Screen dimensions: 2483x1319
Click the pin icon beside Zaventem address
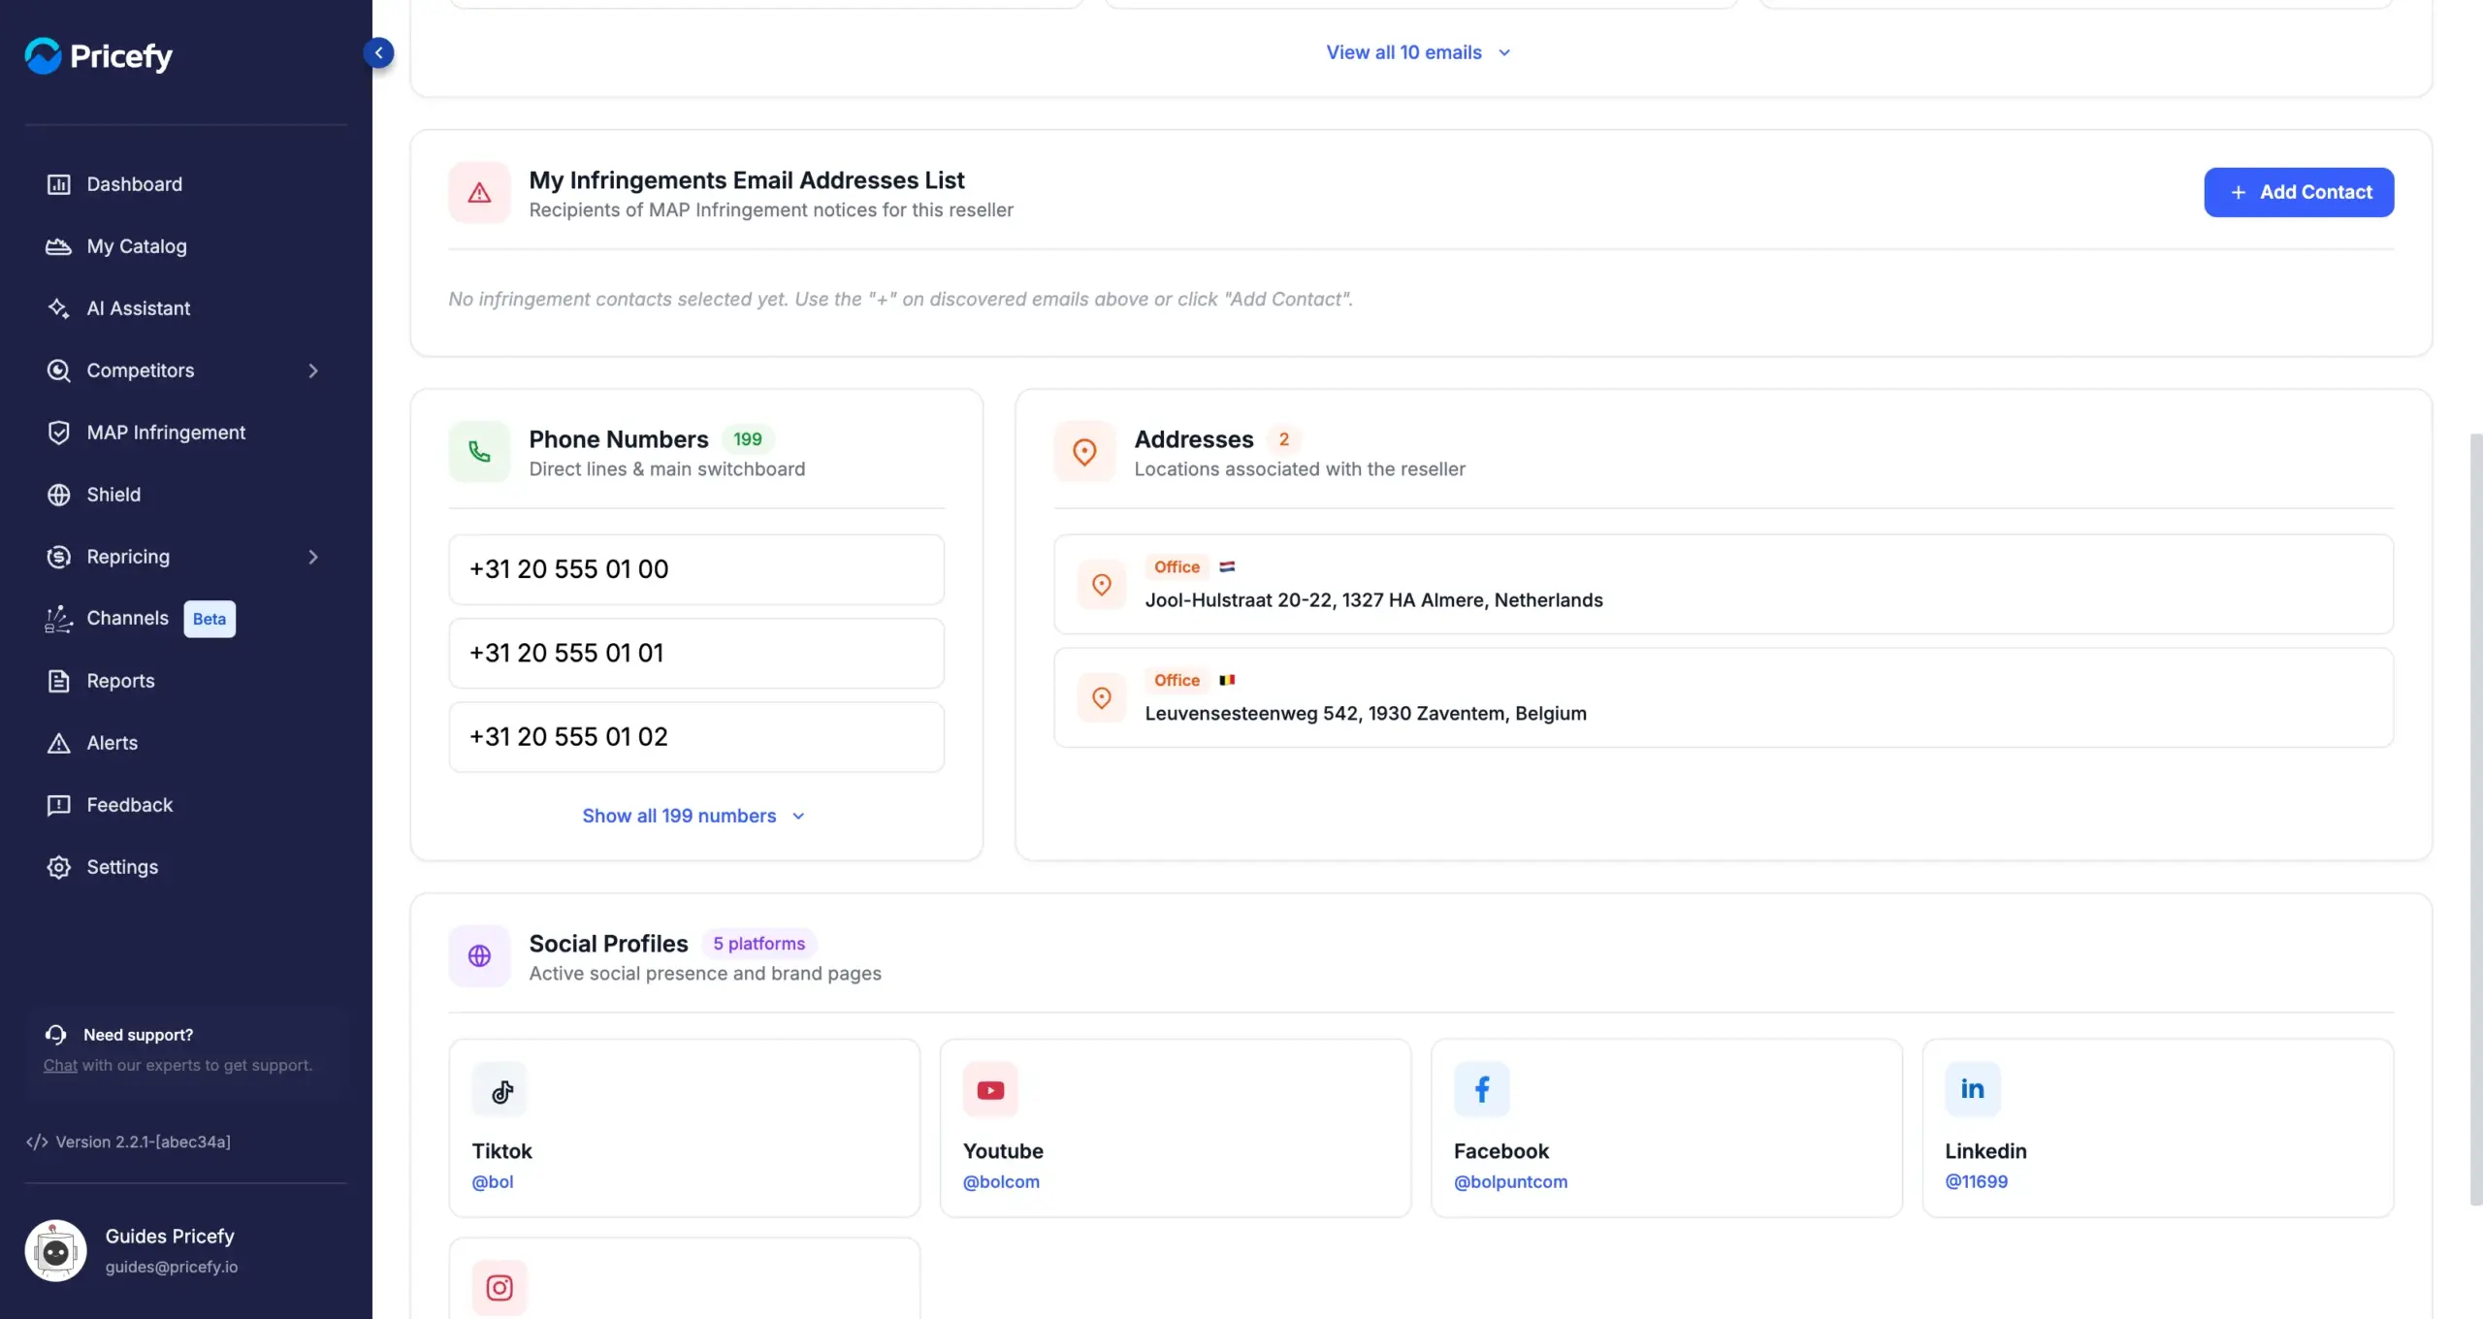[1102, 697]
